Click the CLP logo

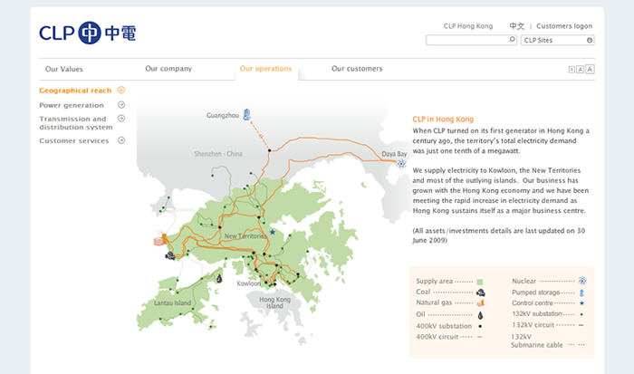(x=88, y=34)
